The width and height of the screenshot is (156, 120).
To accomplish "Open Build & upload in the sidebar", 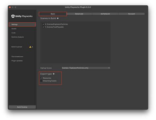I will [17, 47].
